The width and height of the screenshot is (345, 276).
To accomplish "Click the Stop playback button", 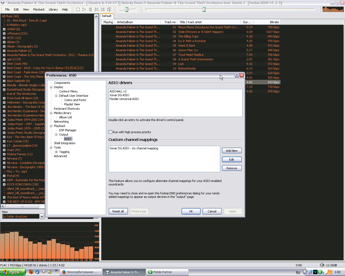I will click(x=78, y=9).
